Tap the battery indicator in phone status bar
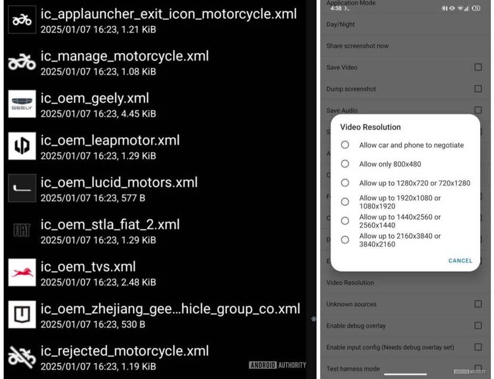This screenshot has height=379, width=494. [475, 8]
